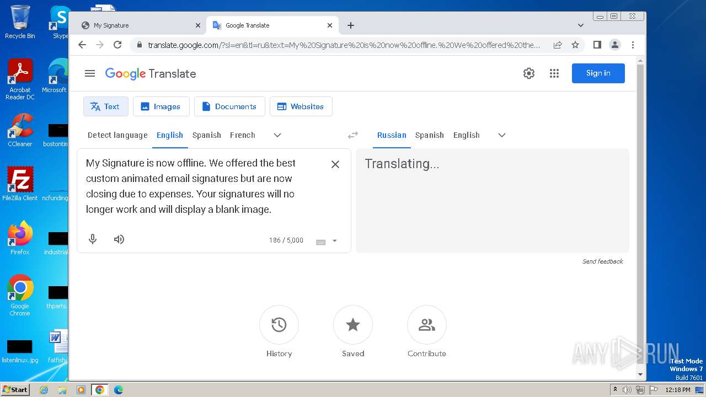
Task: Click the Sign in button
Action: (598, 73)
